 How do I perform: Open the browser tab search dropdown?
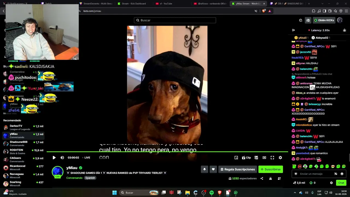(323, 4)
